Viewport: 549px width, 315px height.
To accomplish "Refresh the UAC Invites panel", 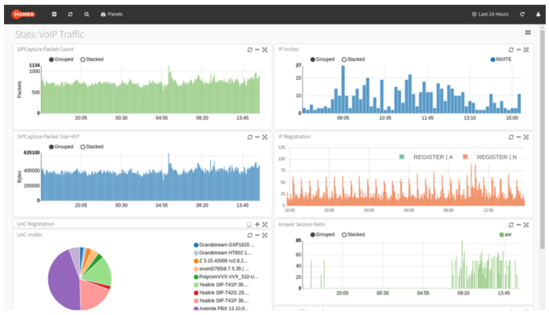I will 249,234.
